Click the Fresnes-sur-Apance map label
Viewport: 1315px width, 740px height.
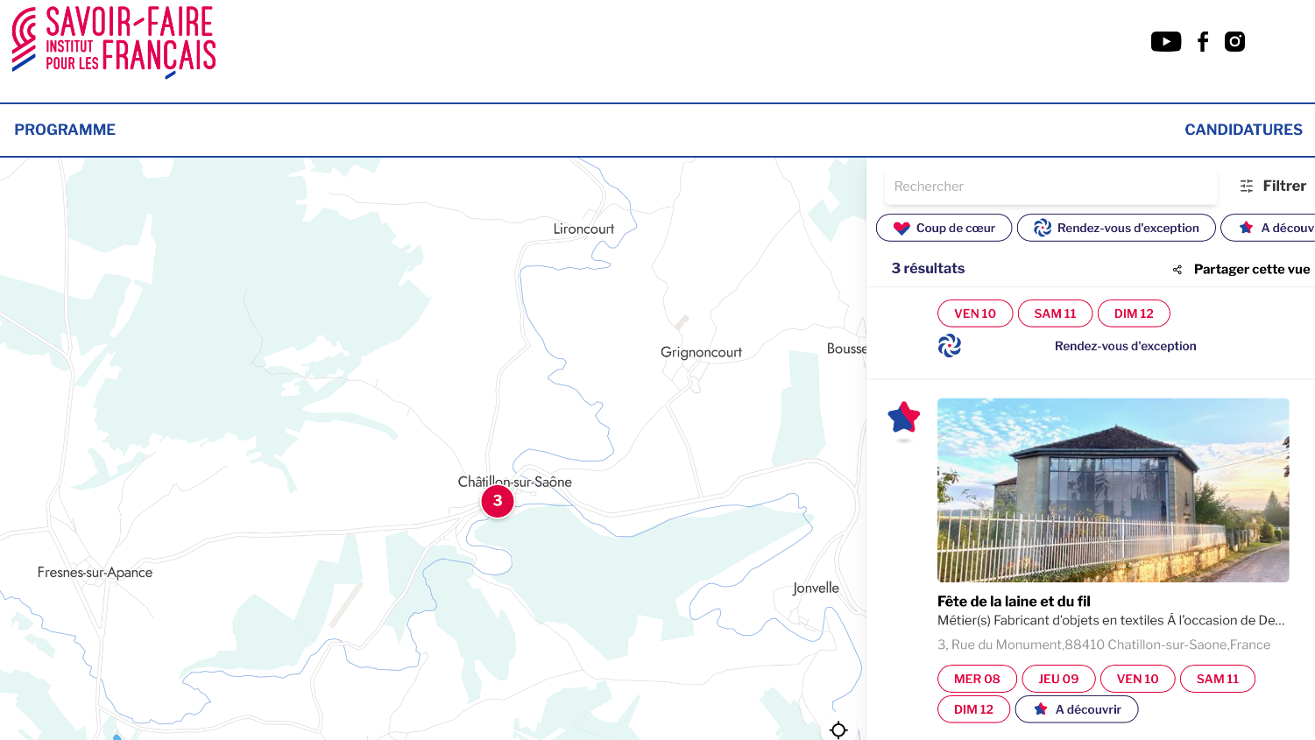(x=95, y=573)
